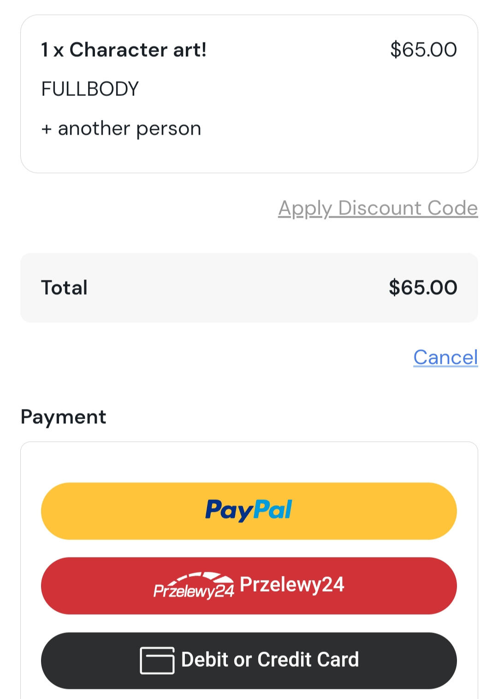Image resolution: width=498 pixels, height=699 pixels.
Task: Click the bold total amount $65.00
Action: point(423,288)
